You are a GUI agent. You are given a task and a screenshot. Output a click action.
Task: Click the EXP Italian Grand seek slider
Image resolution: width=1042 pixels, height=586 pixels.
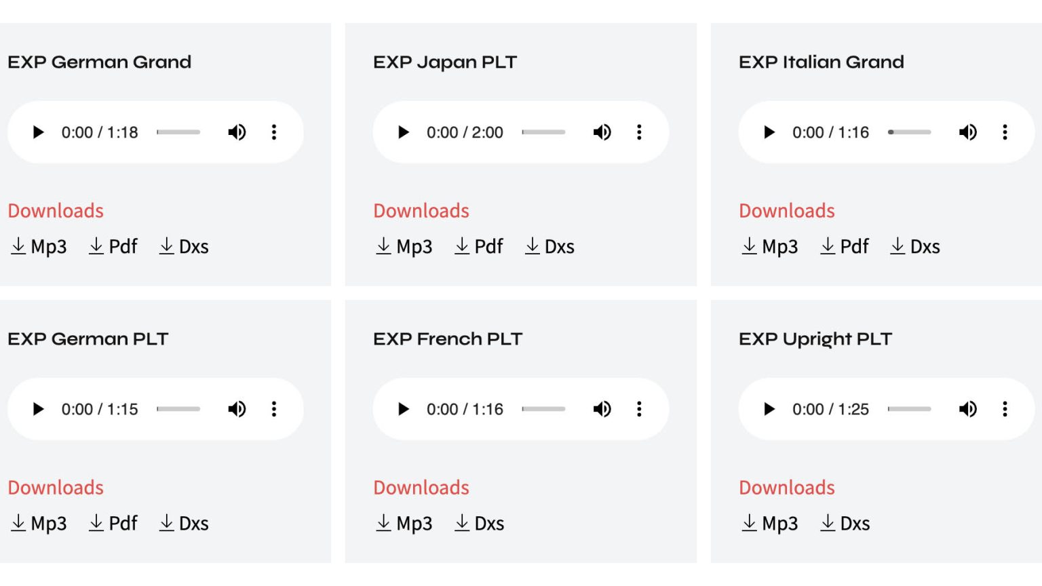tap(910, 132)
